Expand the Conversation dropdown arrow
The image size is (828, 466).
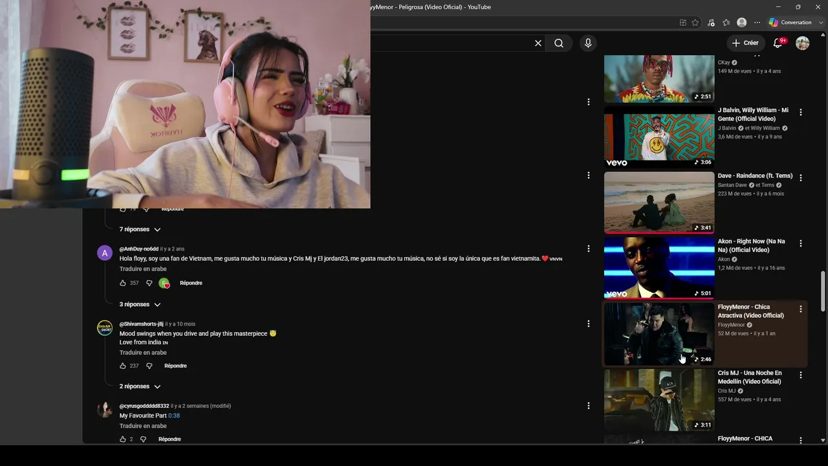click(x=821, y=23)
